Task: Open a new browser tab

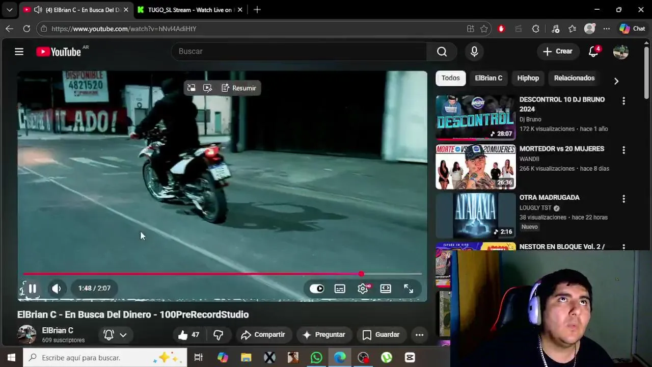Action: click(257, 10)
